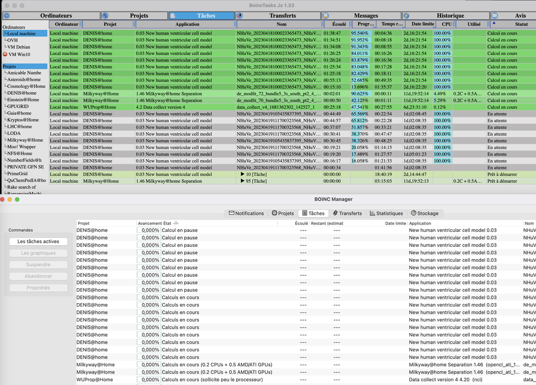The image size is (536, 385).
Task: Click the WUProp@Home row in BOINC Manager
Action: click(x=306, y=380)
